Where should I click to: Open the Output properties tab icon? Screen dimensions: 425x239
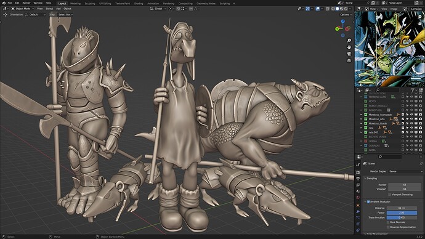pos(358,179)
